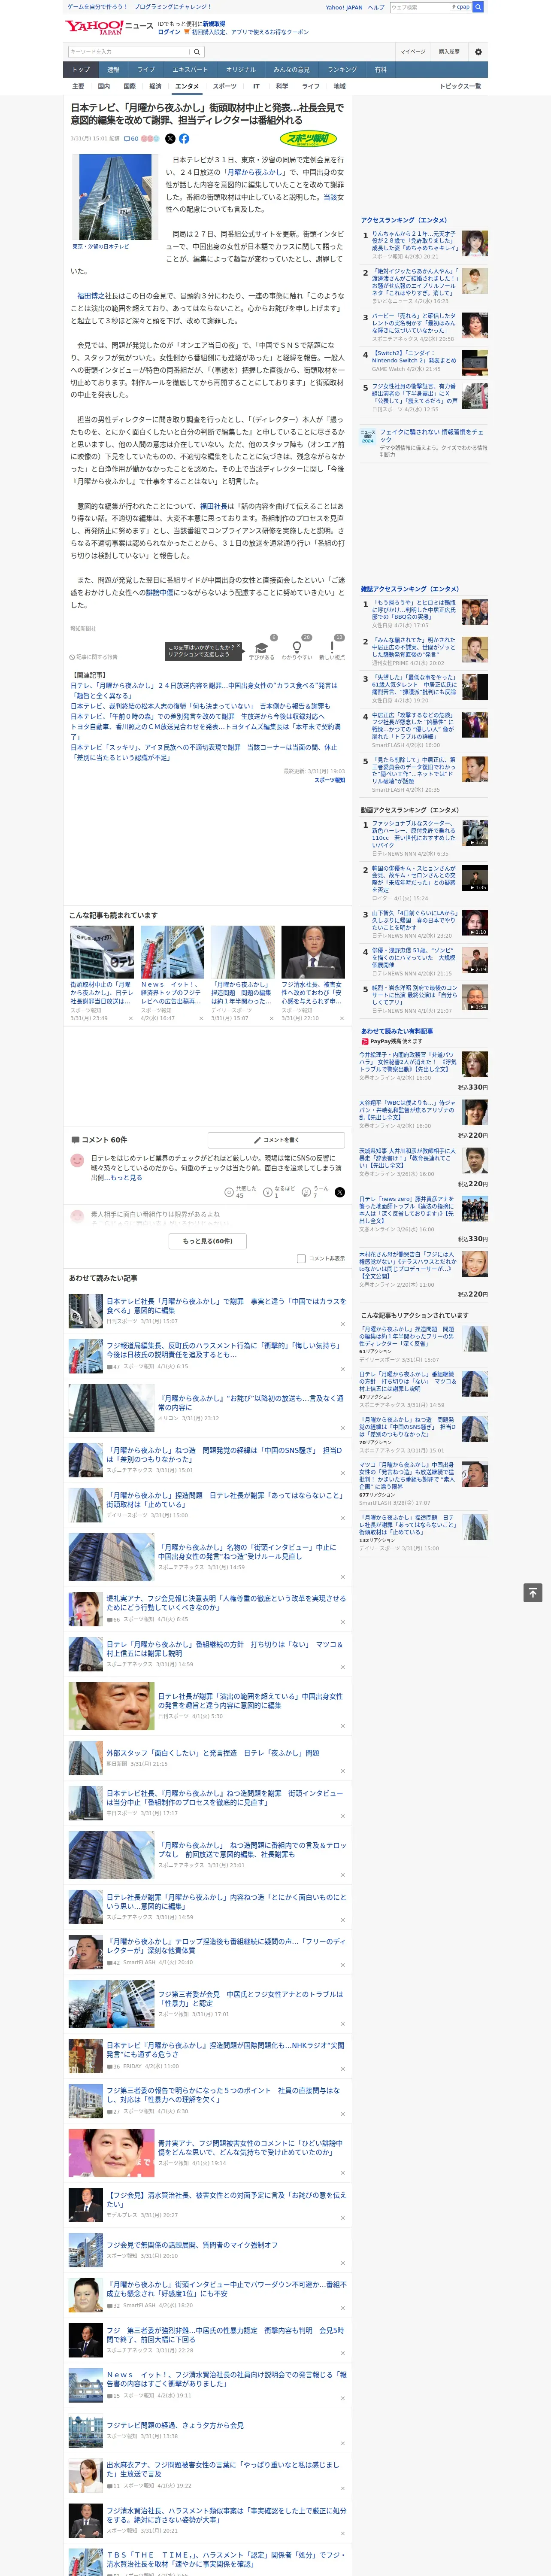Click the search magnifier button beside keyword field
Image resolution: width=551 pixels, height=2576 pixels.
(197, 51)
